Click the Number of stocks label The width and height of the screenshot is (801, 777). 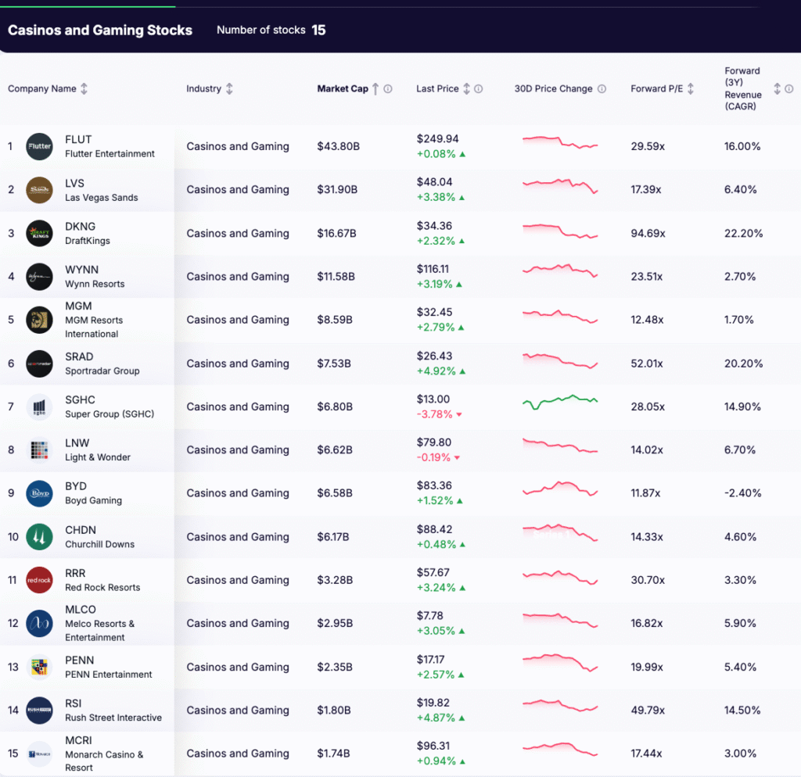[262, 30]
